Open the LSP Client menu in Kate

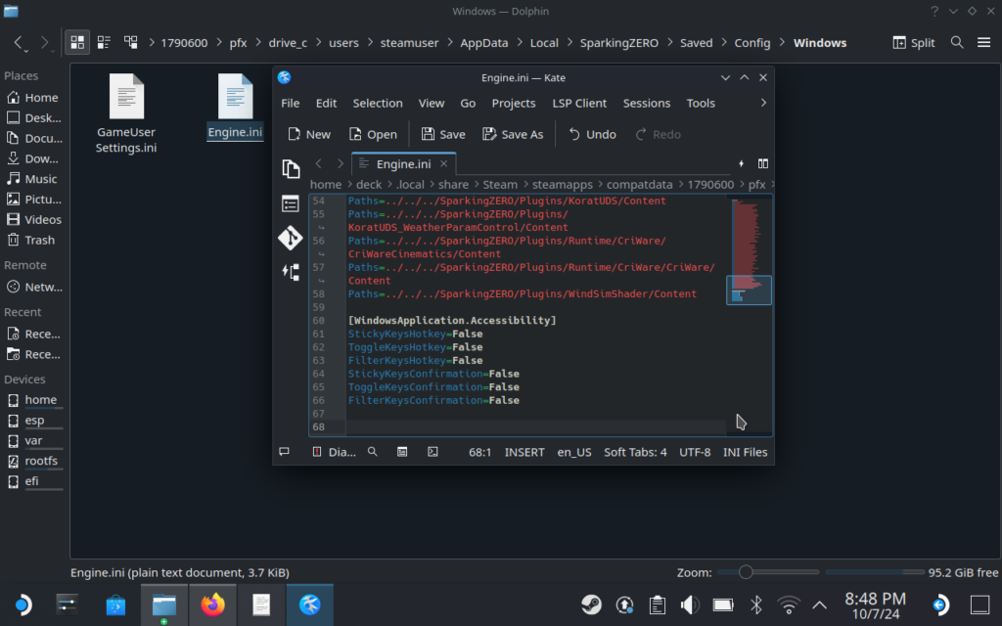tap(579, 103)
